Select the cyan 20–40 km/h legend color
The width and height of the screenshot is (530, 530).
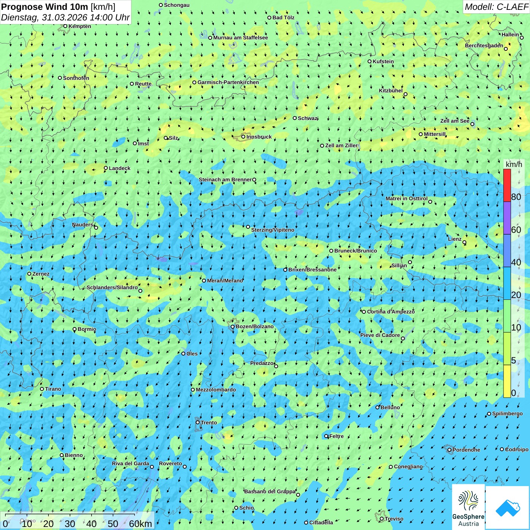coord(507,284)
